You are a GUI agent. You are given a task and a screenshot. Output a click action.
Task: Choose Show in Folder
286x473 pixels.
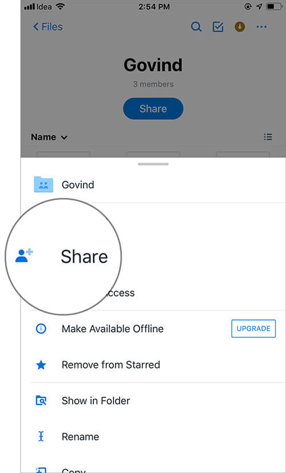(96, 401)
